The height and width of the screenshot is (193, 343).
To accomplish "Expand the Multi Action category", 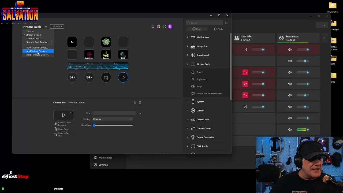I will 187,37.
